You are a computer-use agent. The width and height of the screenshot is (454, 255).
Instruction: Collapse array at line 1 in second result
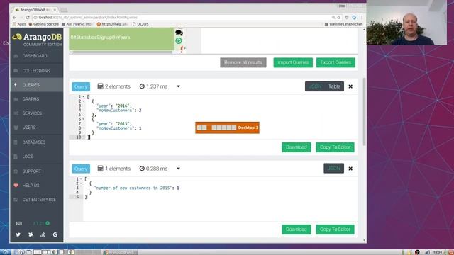click(x=81, y=179)
